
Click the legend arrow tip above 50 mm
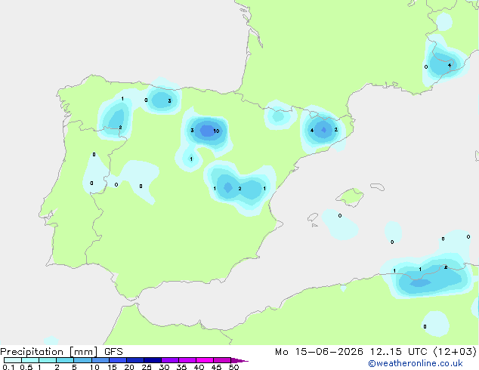tap(239, 360)
